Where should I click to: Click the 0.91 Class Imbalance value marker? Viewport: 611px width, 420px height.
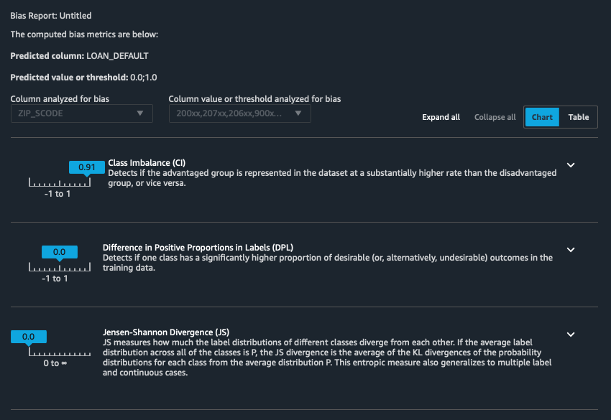[x=86, y=167]
